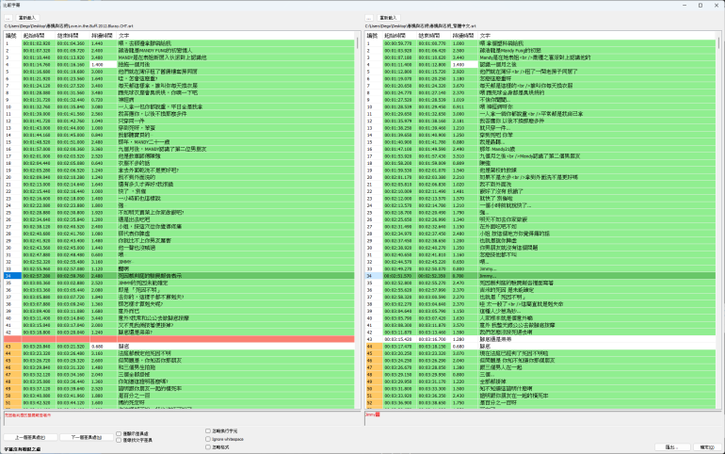Sort by the right list's text column header
Image resolution: width=725 pixels, height=454 pixels.
pos(597,36)
